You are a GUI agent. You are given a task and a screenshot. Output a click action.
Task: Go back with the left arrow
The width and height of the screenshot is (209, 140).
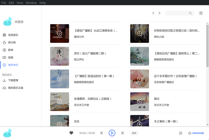[153, 13]
